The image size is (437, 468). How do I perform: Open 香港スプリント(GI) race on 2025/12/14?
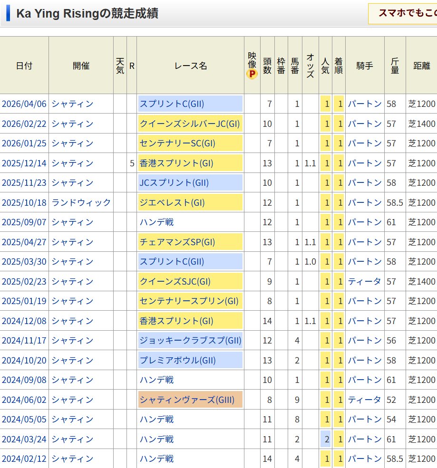coord(176,163)
